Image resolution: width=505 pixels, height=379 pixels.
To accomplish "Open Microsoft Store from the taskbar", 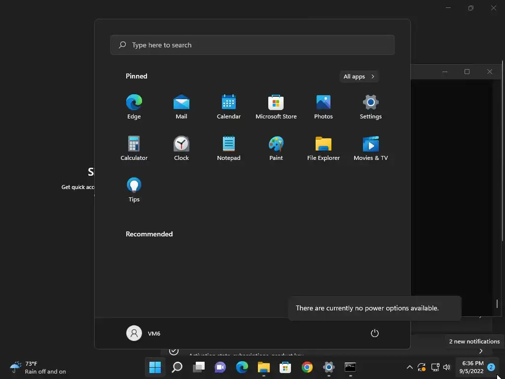I will point(285,367).
